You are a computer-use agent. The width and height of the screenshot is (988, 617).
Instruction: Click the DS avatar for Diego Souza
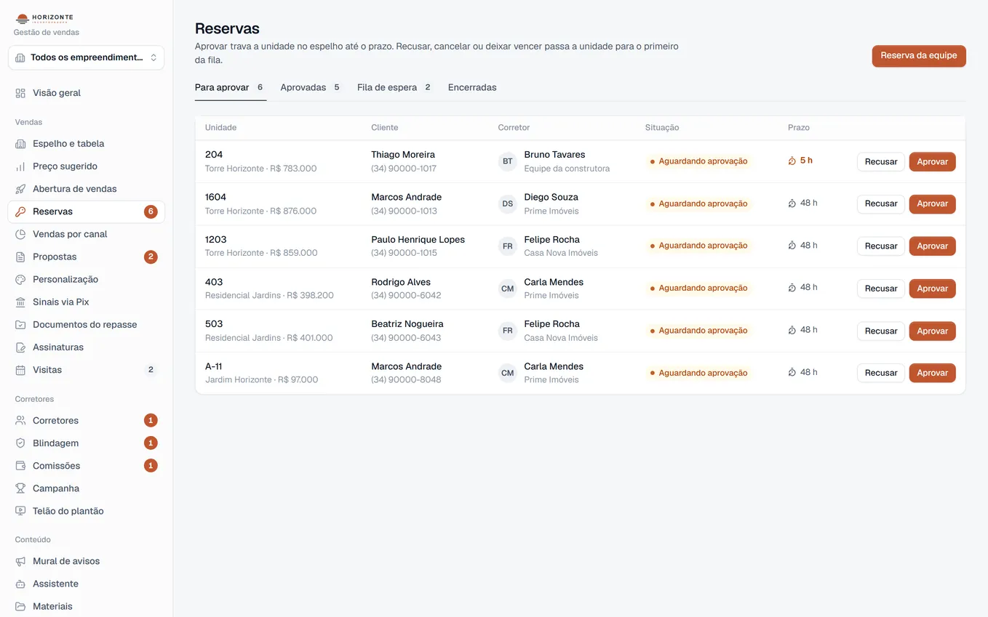click(x=508, y=203)
